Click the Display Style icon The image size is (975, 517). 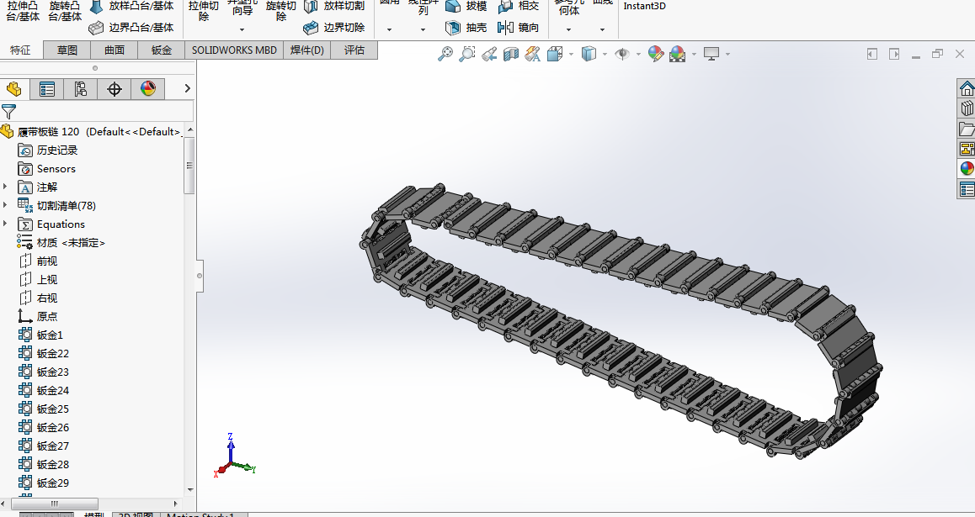click(589, 54)
